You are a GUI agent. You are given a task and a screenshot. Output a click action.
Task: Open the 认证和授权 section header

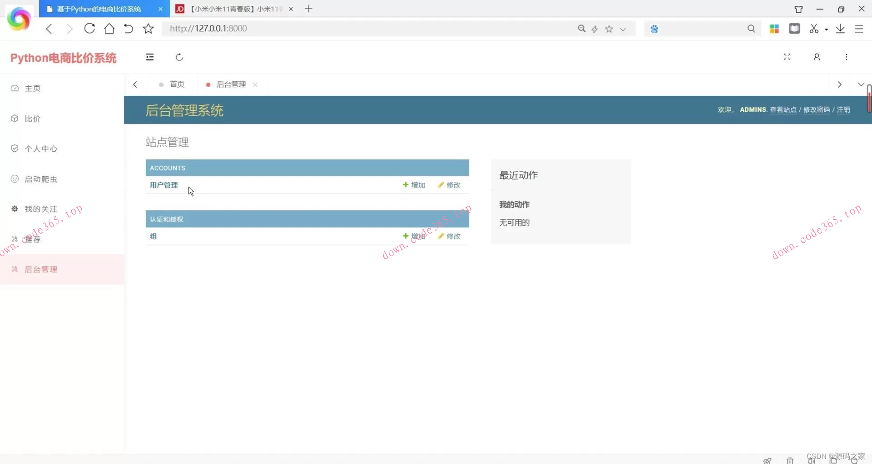[307, 219]
